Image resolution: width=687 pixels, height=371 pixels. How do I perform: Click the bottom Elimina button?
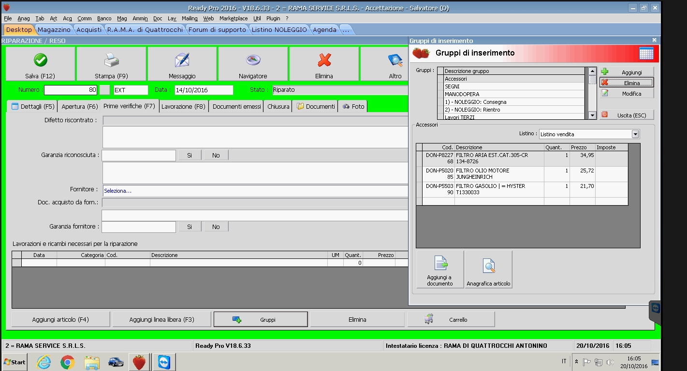tap(357, 319)
